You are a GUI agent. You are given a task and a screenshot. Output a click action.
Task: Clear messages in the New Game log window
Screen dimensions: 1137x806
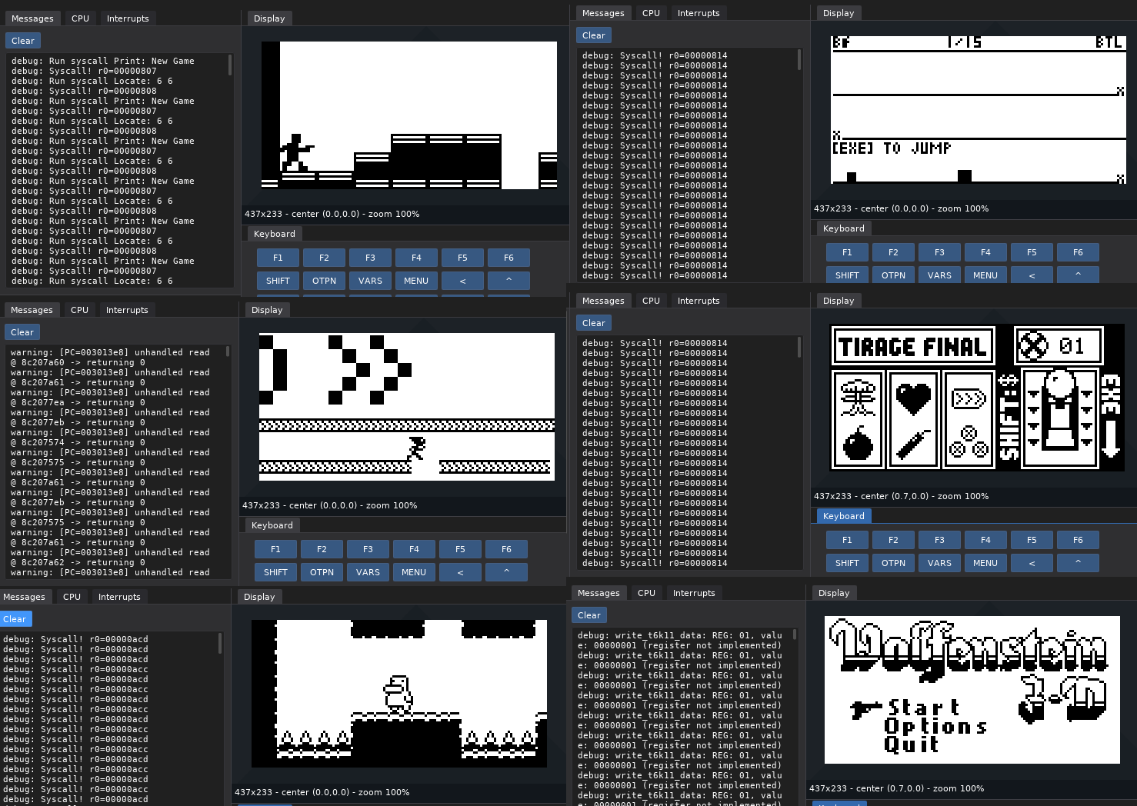coord(22,41)
